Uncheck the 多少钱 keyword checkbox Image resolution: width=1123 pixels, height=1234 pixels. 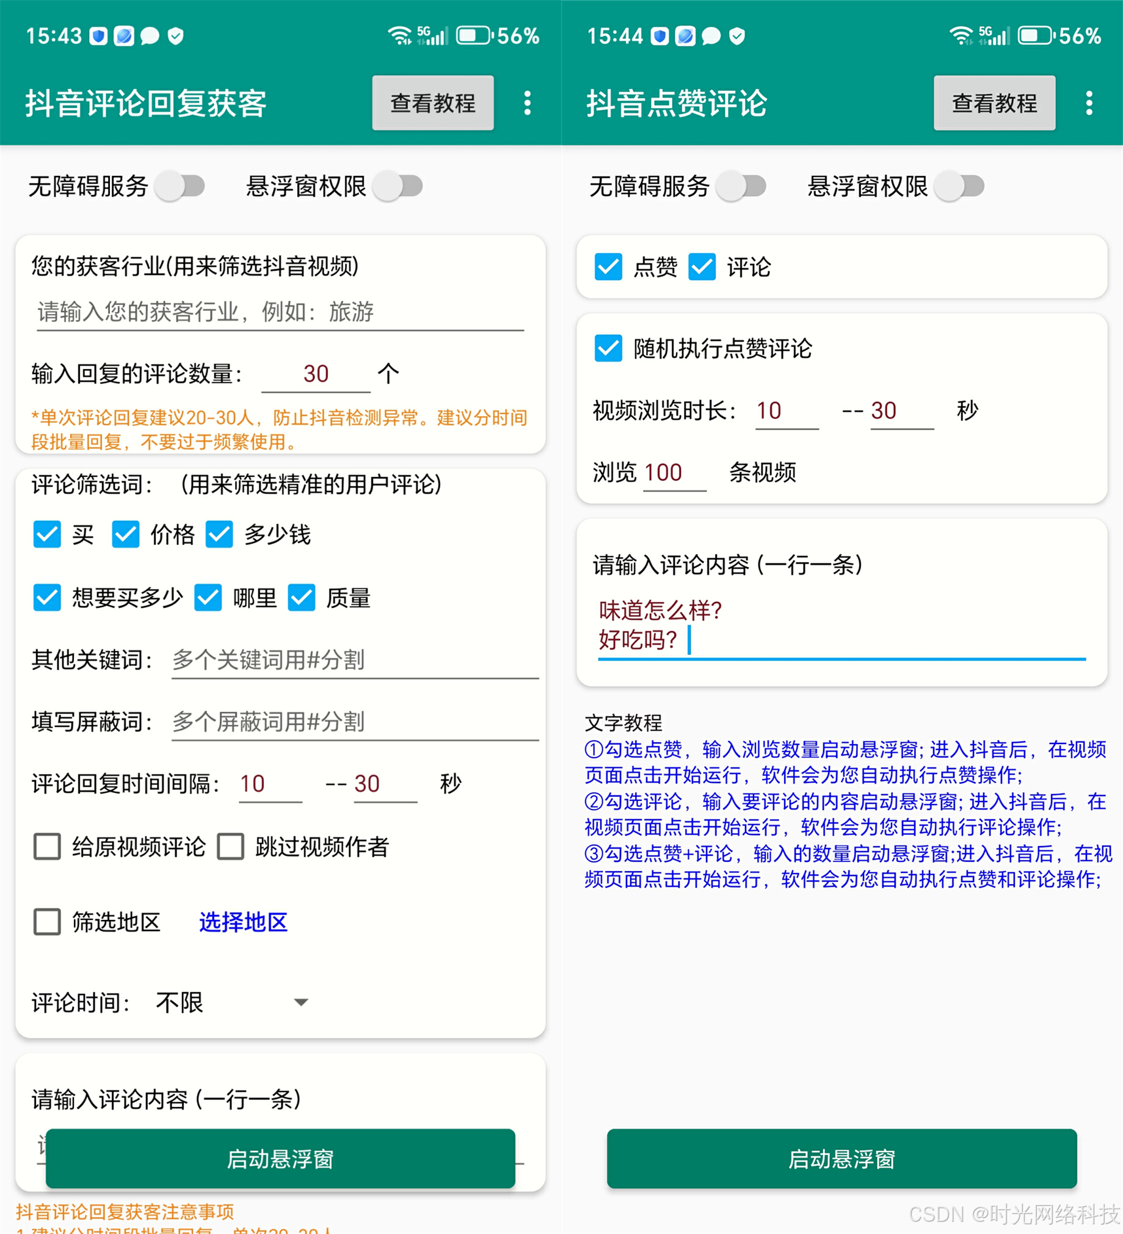(x=219, y=535)
